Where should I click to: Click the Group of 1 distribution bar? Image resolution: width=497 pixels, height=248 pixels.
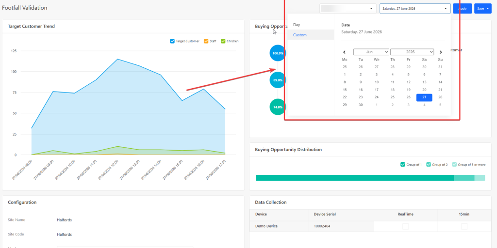click(355, 178)
